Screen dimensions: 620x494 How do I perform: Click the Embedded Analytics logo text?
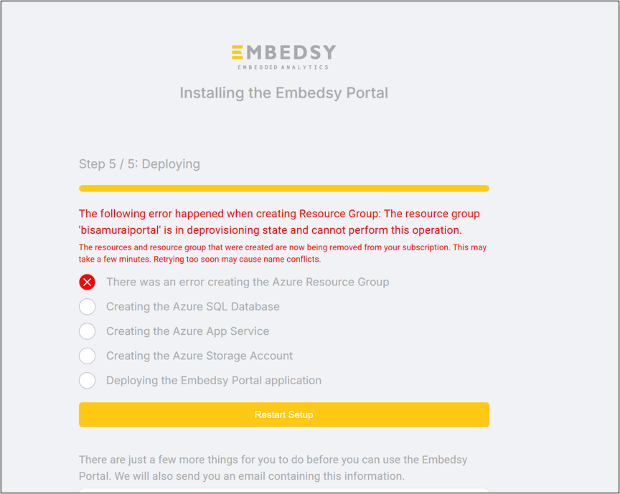(x=283, y=66)
